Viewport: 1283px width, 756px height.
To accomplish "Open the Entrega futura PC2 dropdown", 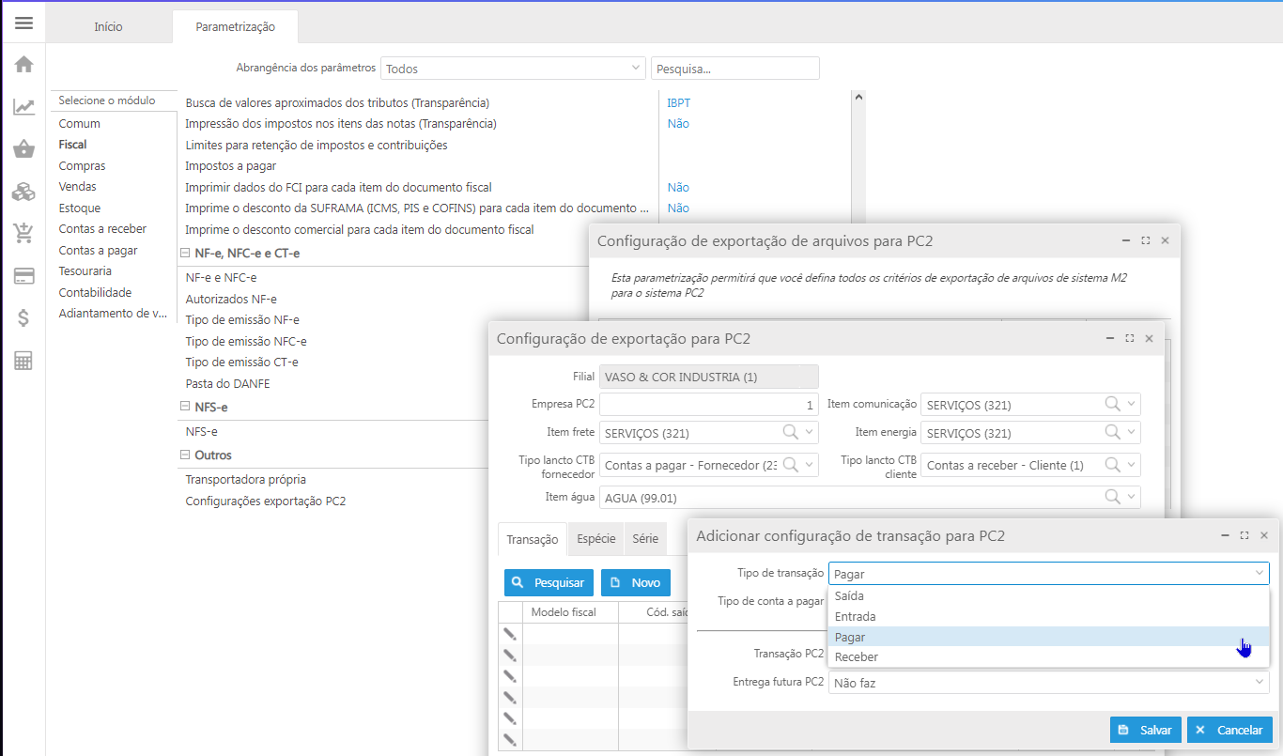I will point(1048,683).
